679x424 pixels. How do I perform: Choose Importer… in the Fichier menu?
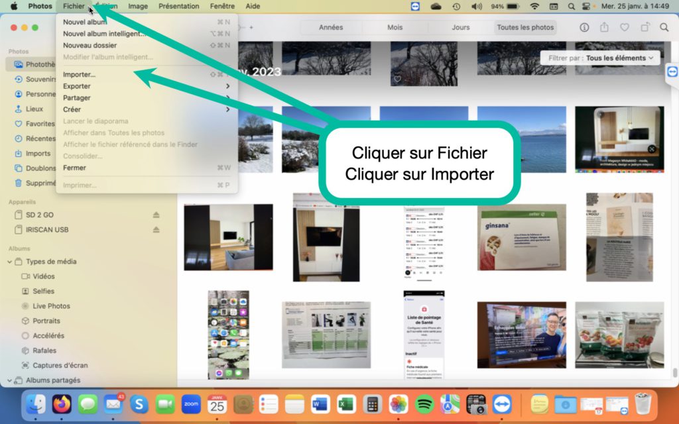(80, 75)
